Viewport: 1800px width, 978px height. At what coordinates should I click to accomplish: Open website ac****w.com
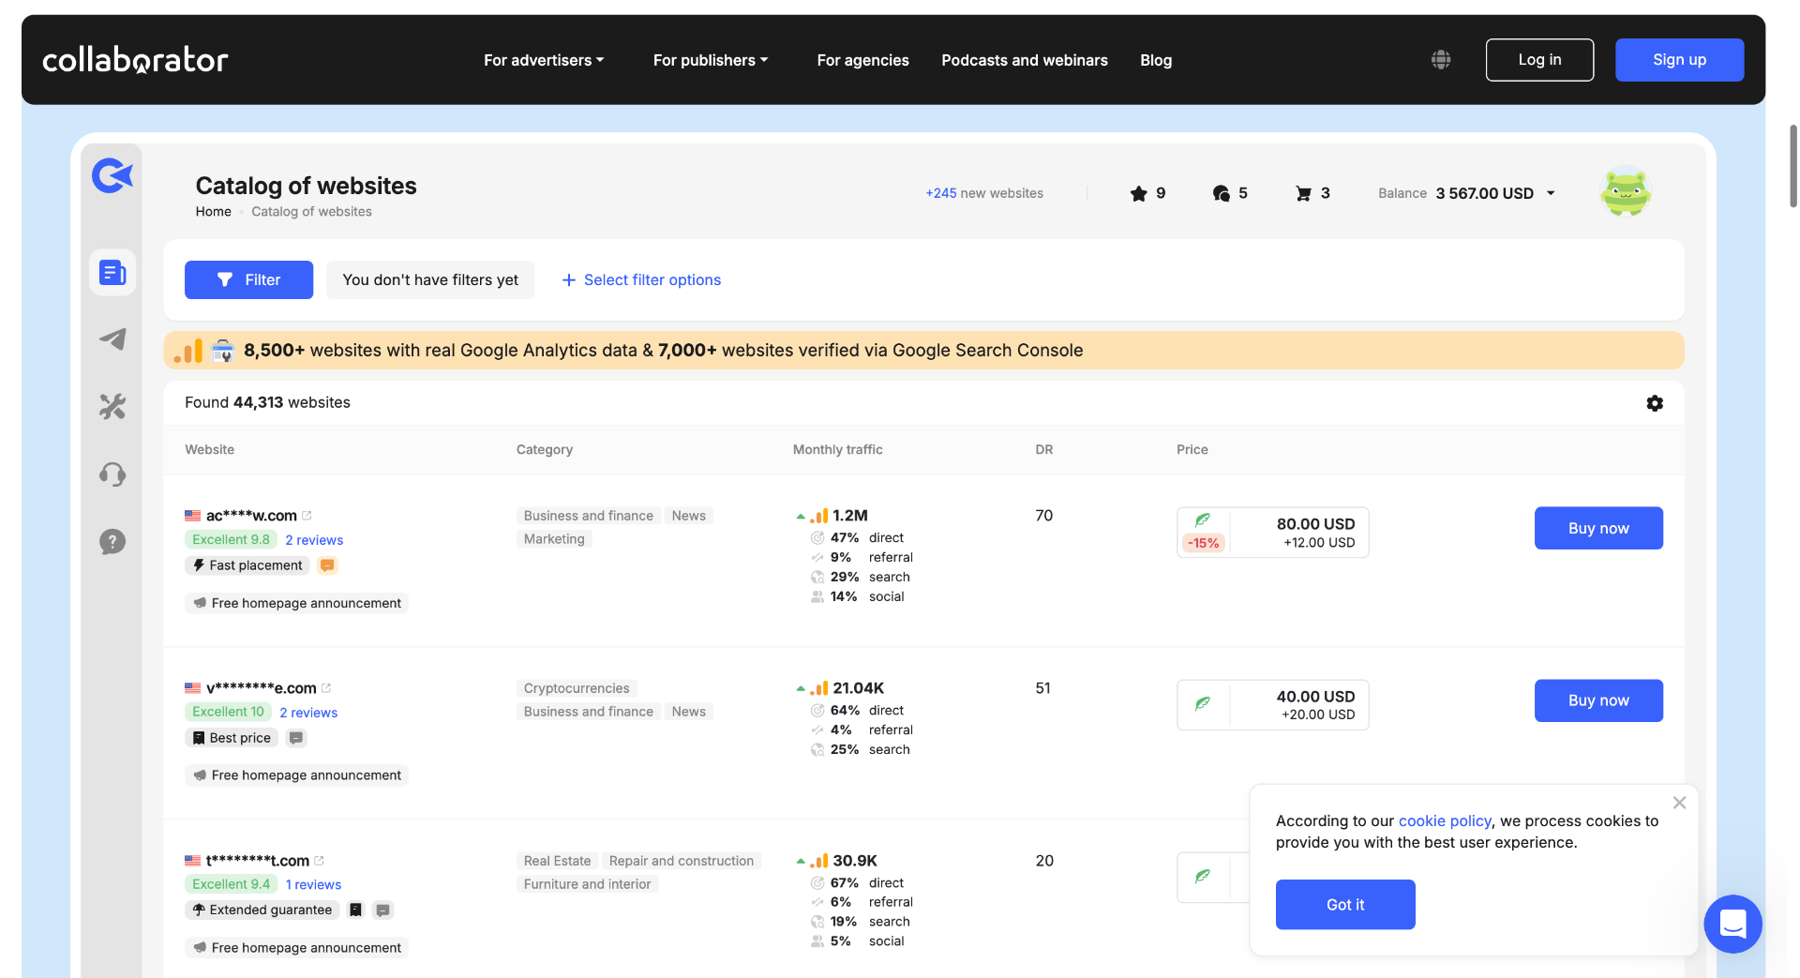251,516
